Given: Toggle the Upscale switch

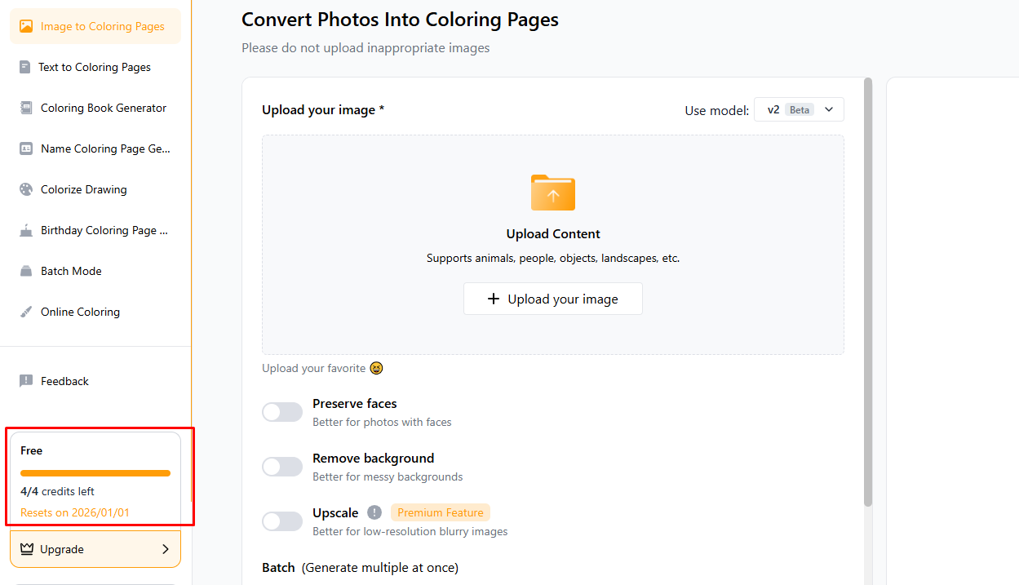Looking at the screenshot, I should [x=282, y=521].
